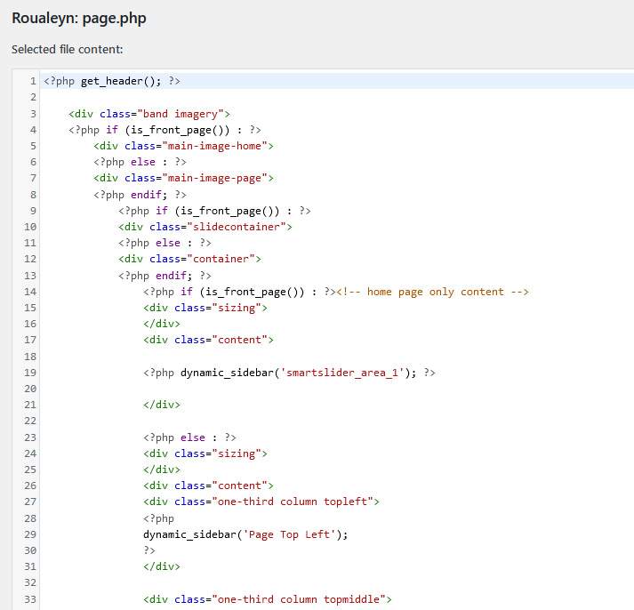Click the 'main-image-page' div line
The image size is (634, 610).
tap(183, 178)
